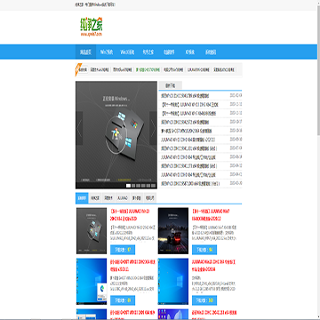The width and height of the screenshot is (320, 320).
Task: Click the green and orange site logo
Action: click(92, 27)
